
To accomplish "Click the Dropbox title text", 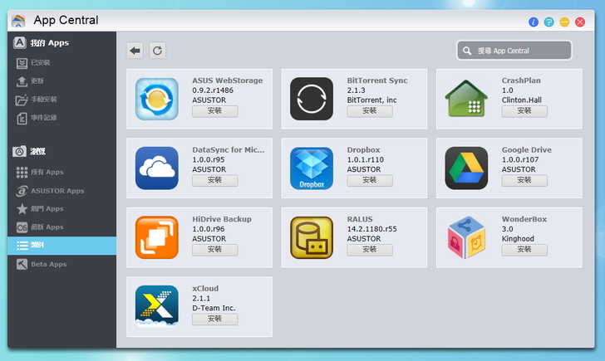I will 363,150.
